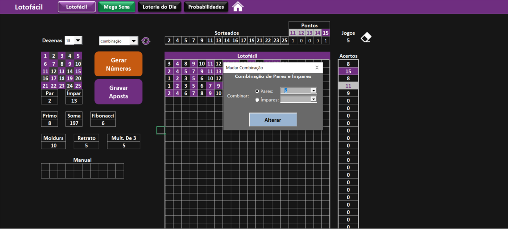This screenshot has height=229, width=508.
Task: Click the Pontos 13 header cell
Action: click(309, 33)
